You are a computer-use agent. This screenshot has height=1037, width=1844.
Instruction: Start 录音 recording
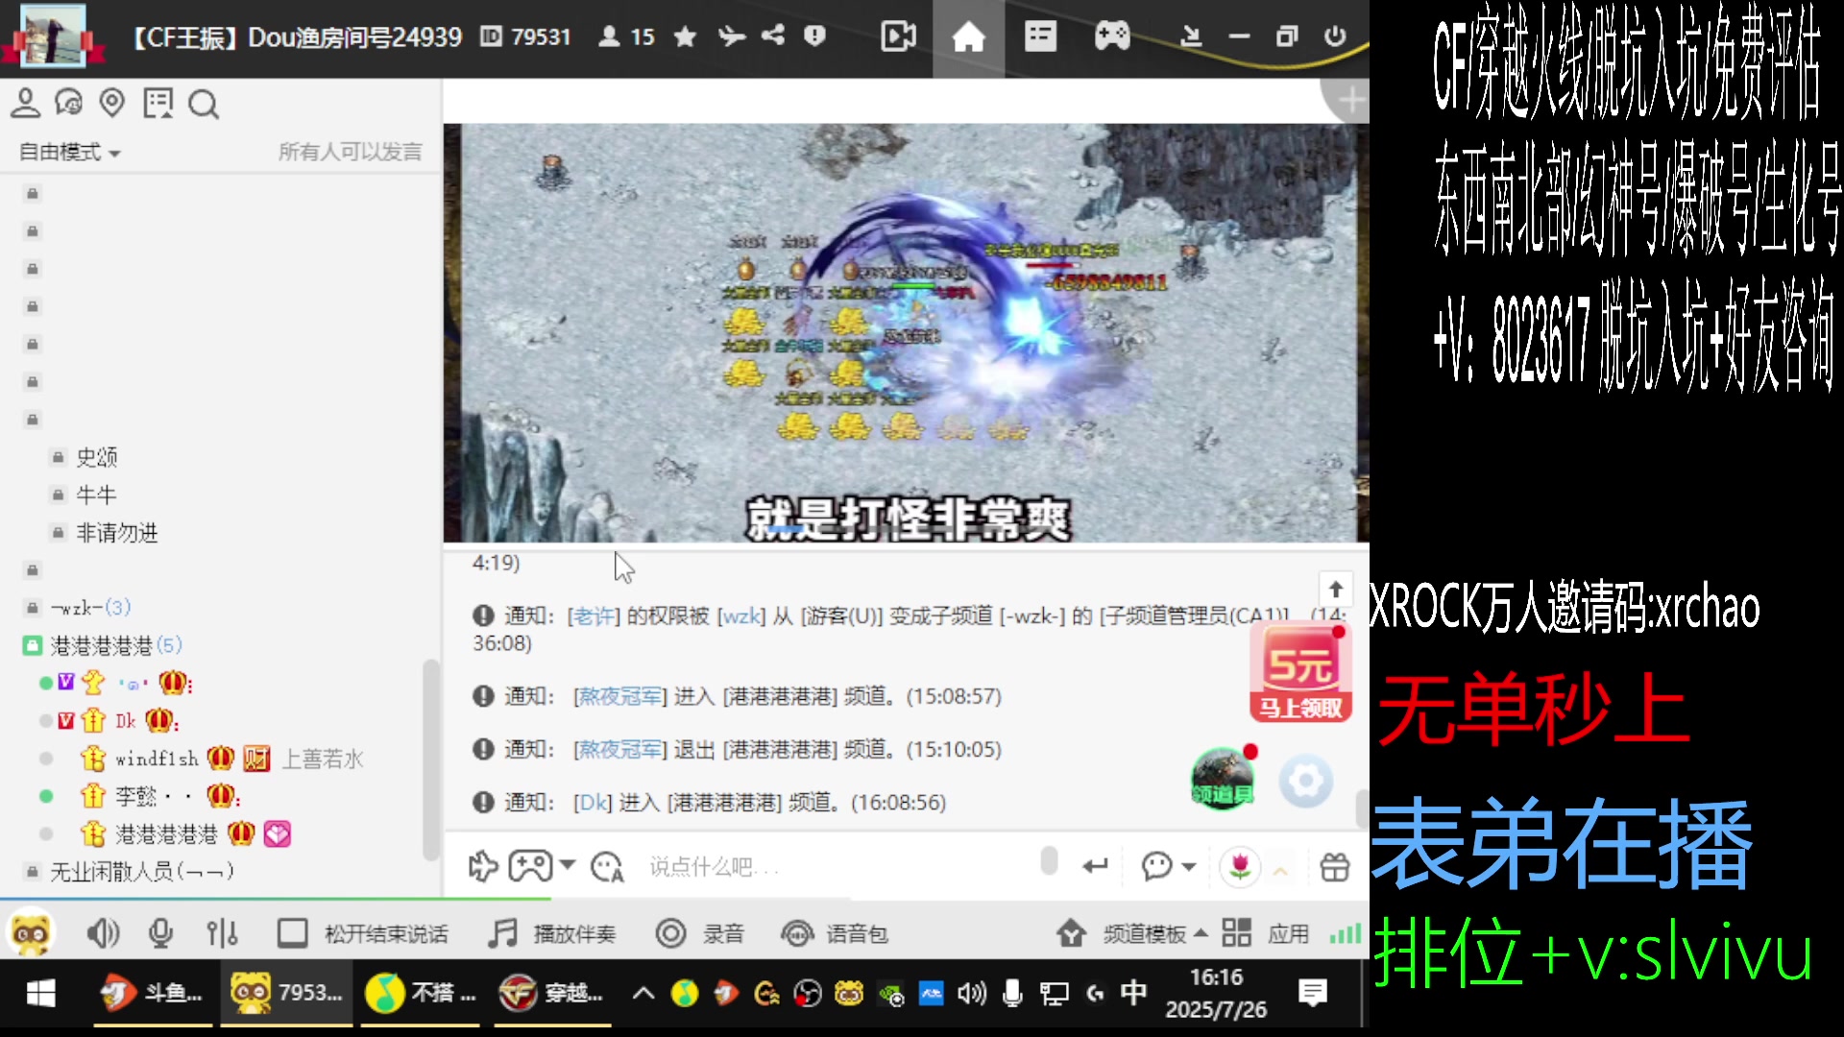tap(699, 933)
